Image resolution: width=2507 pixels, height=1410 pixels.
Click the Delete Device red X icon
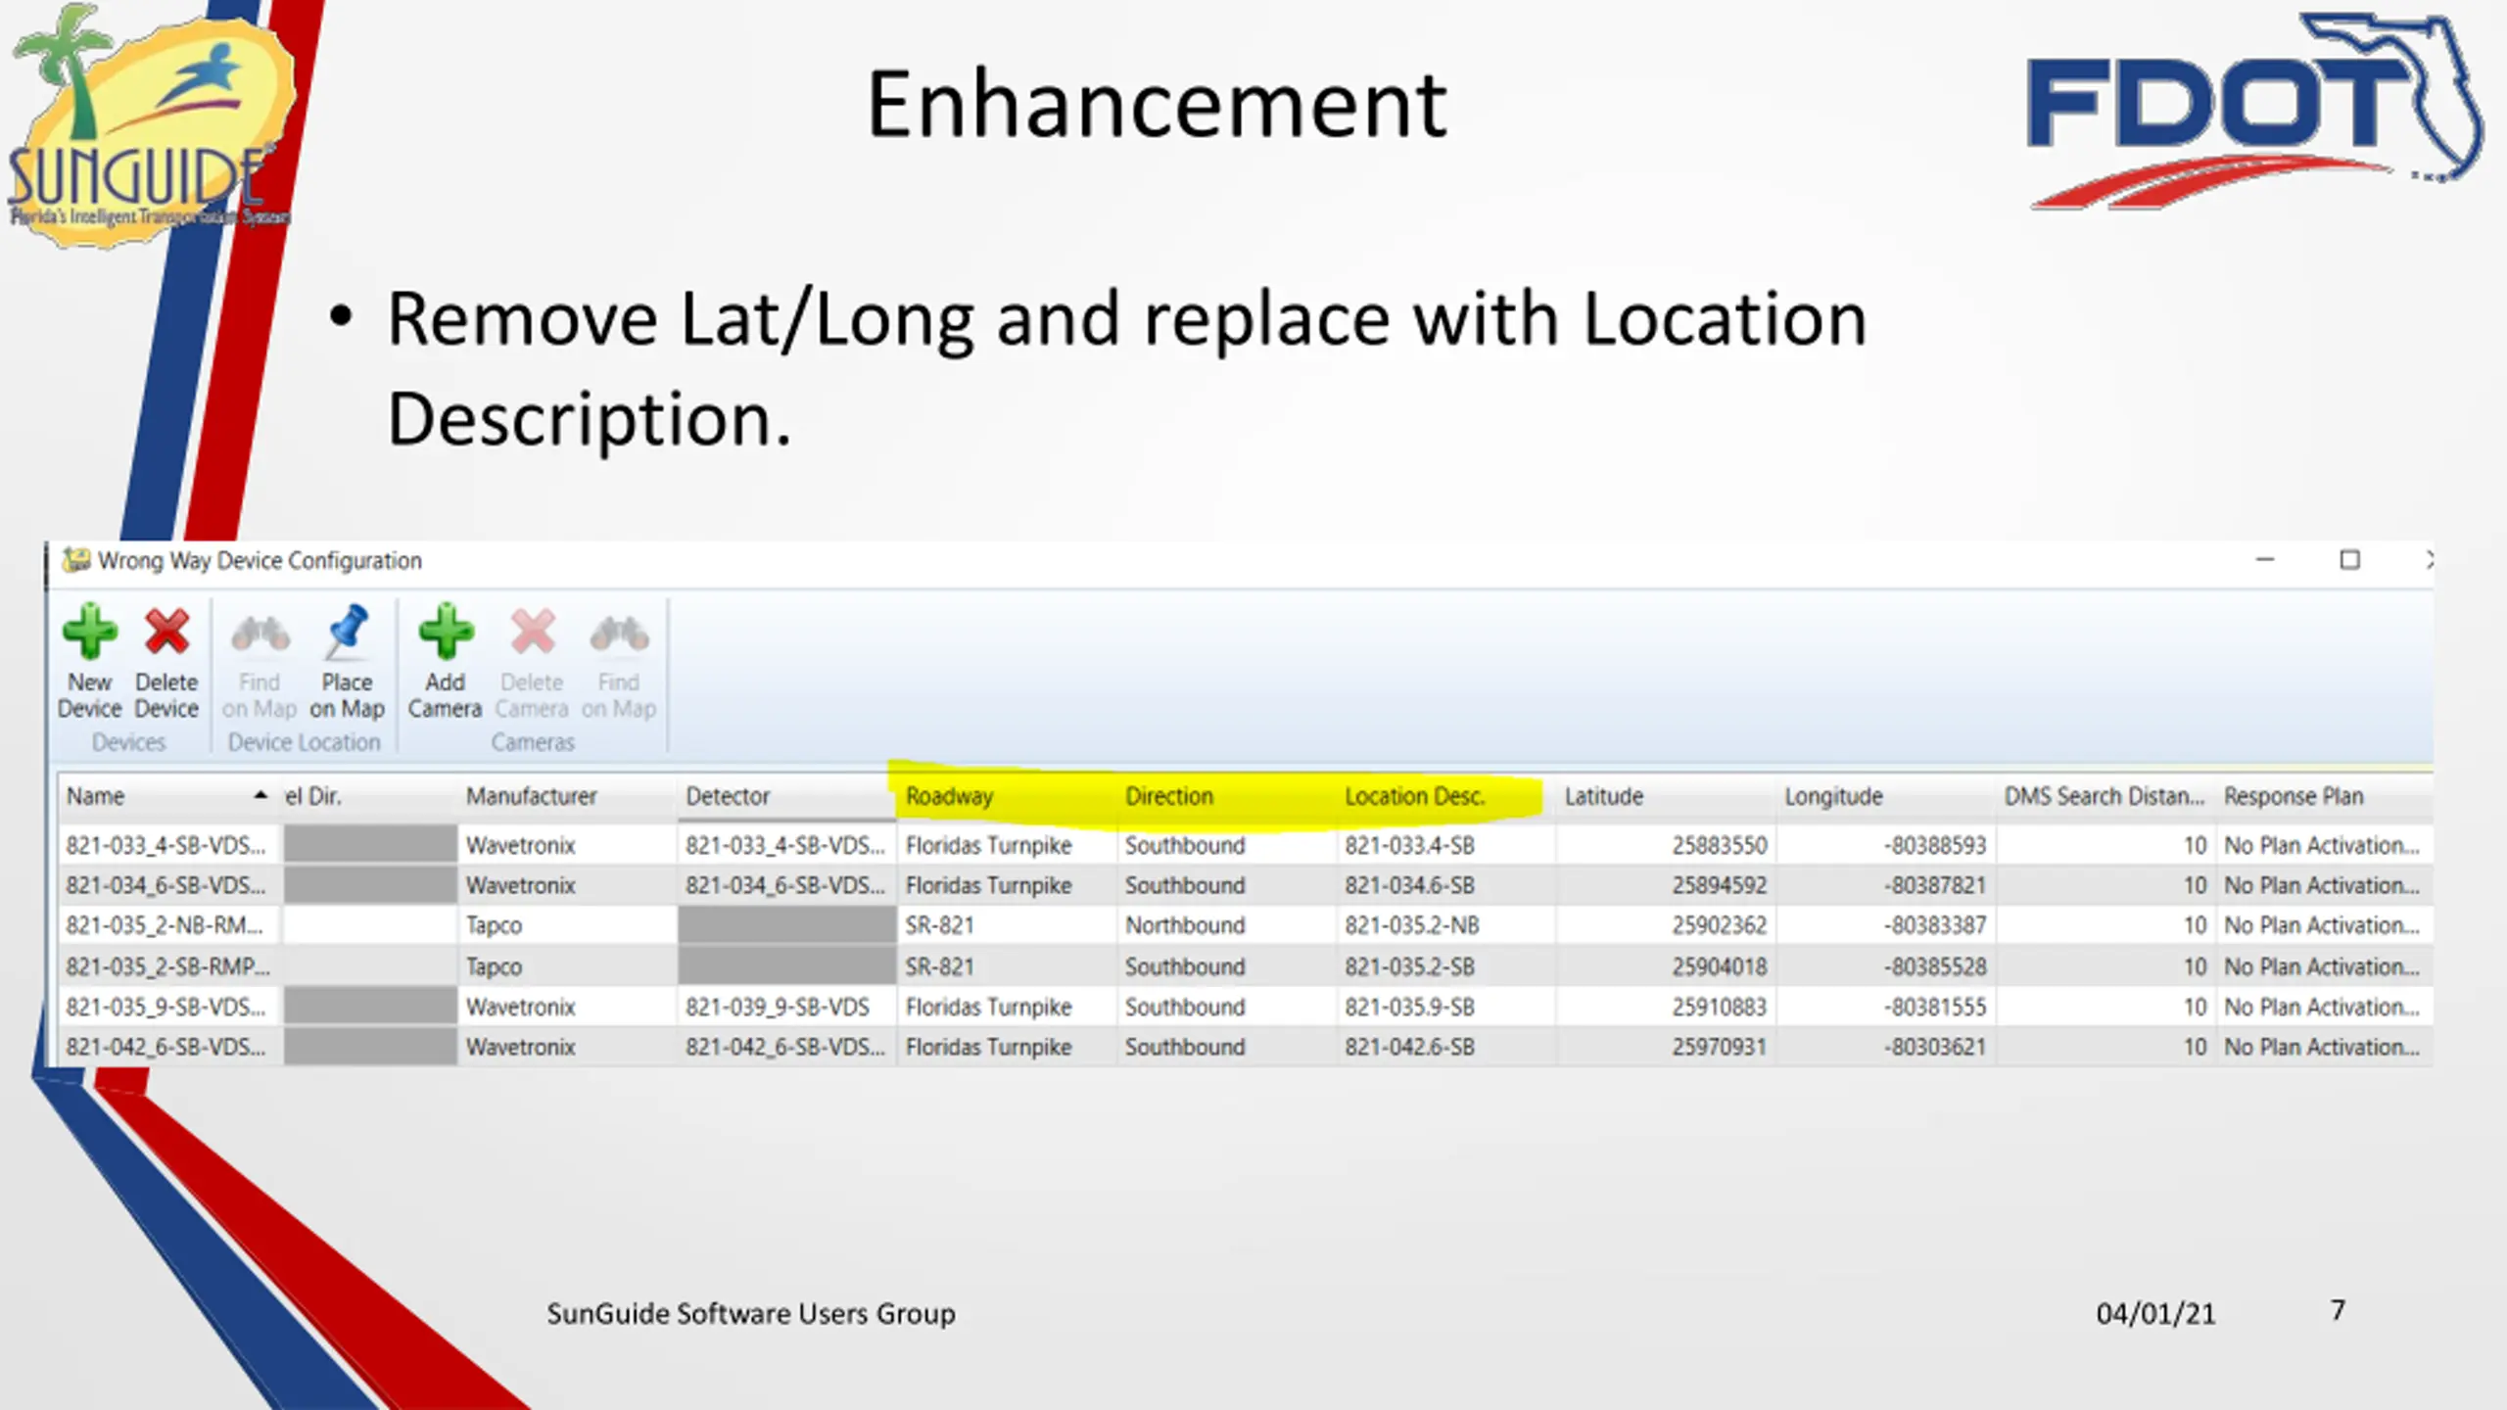166,632
